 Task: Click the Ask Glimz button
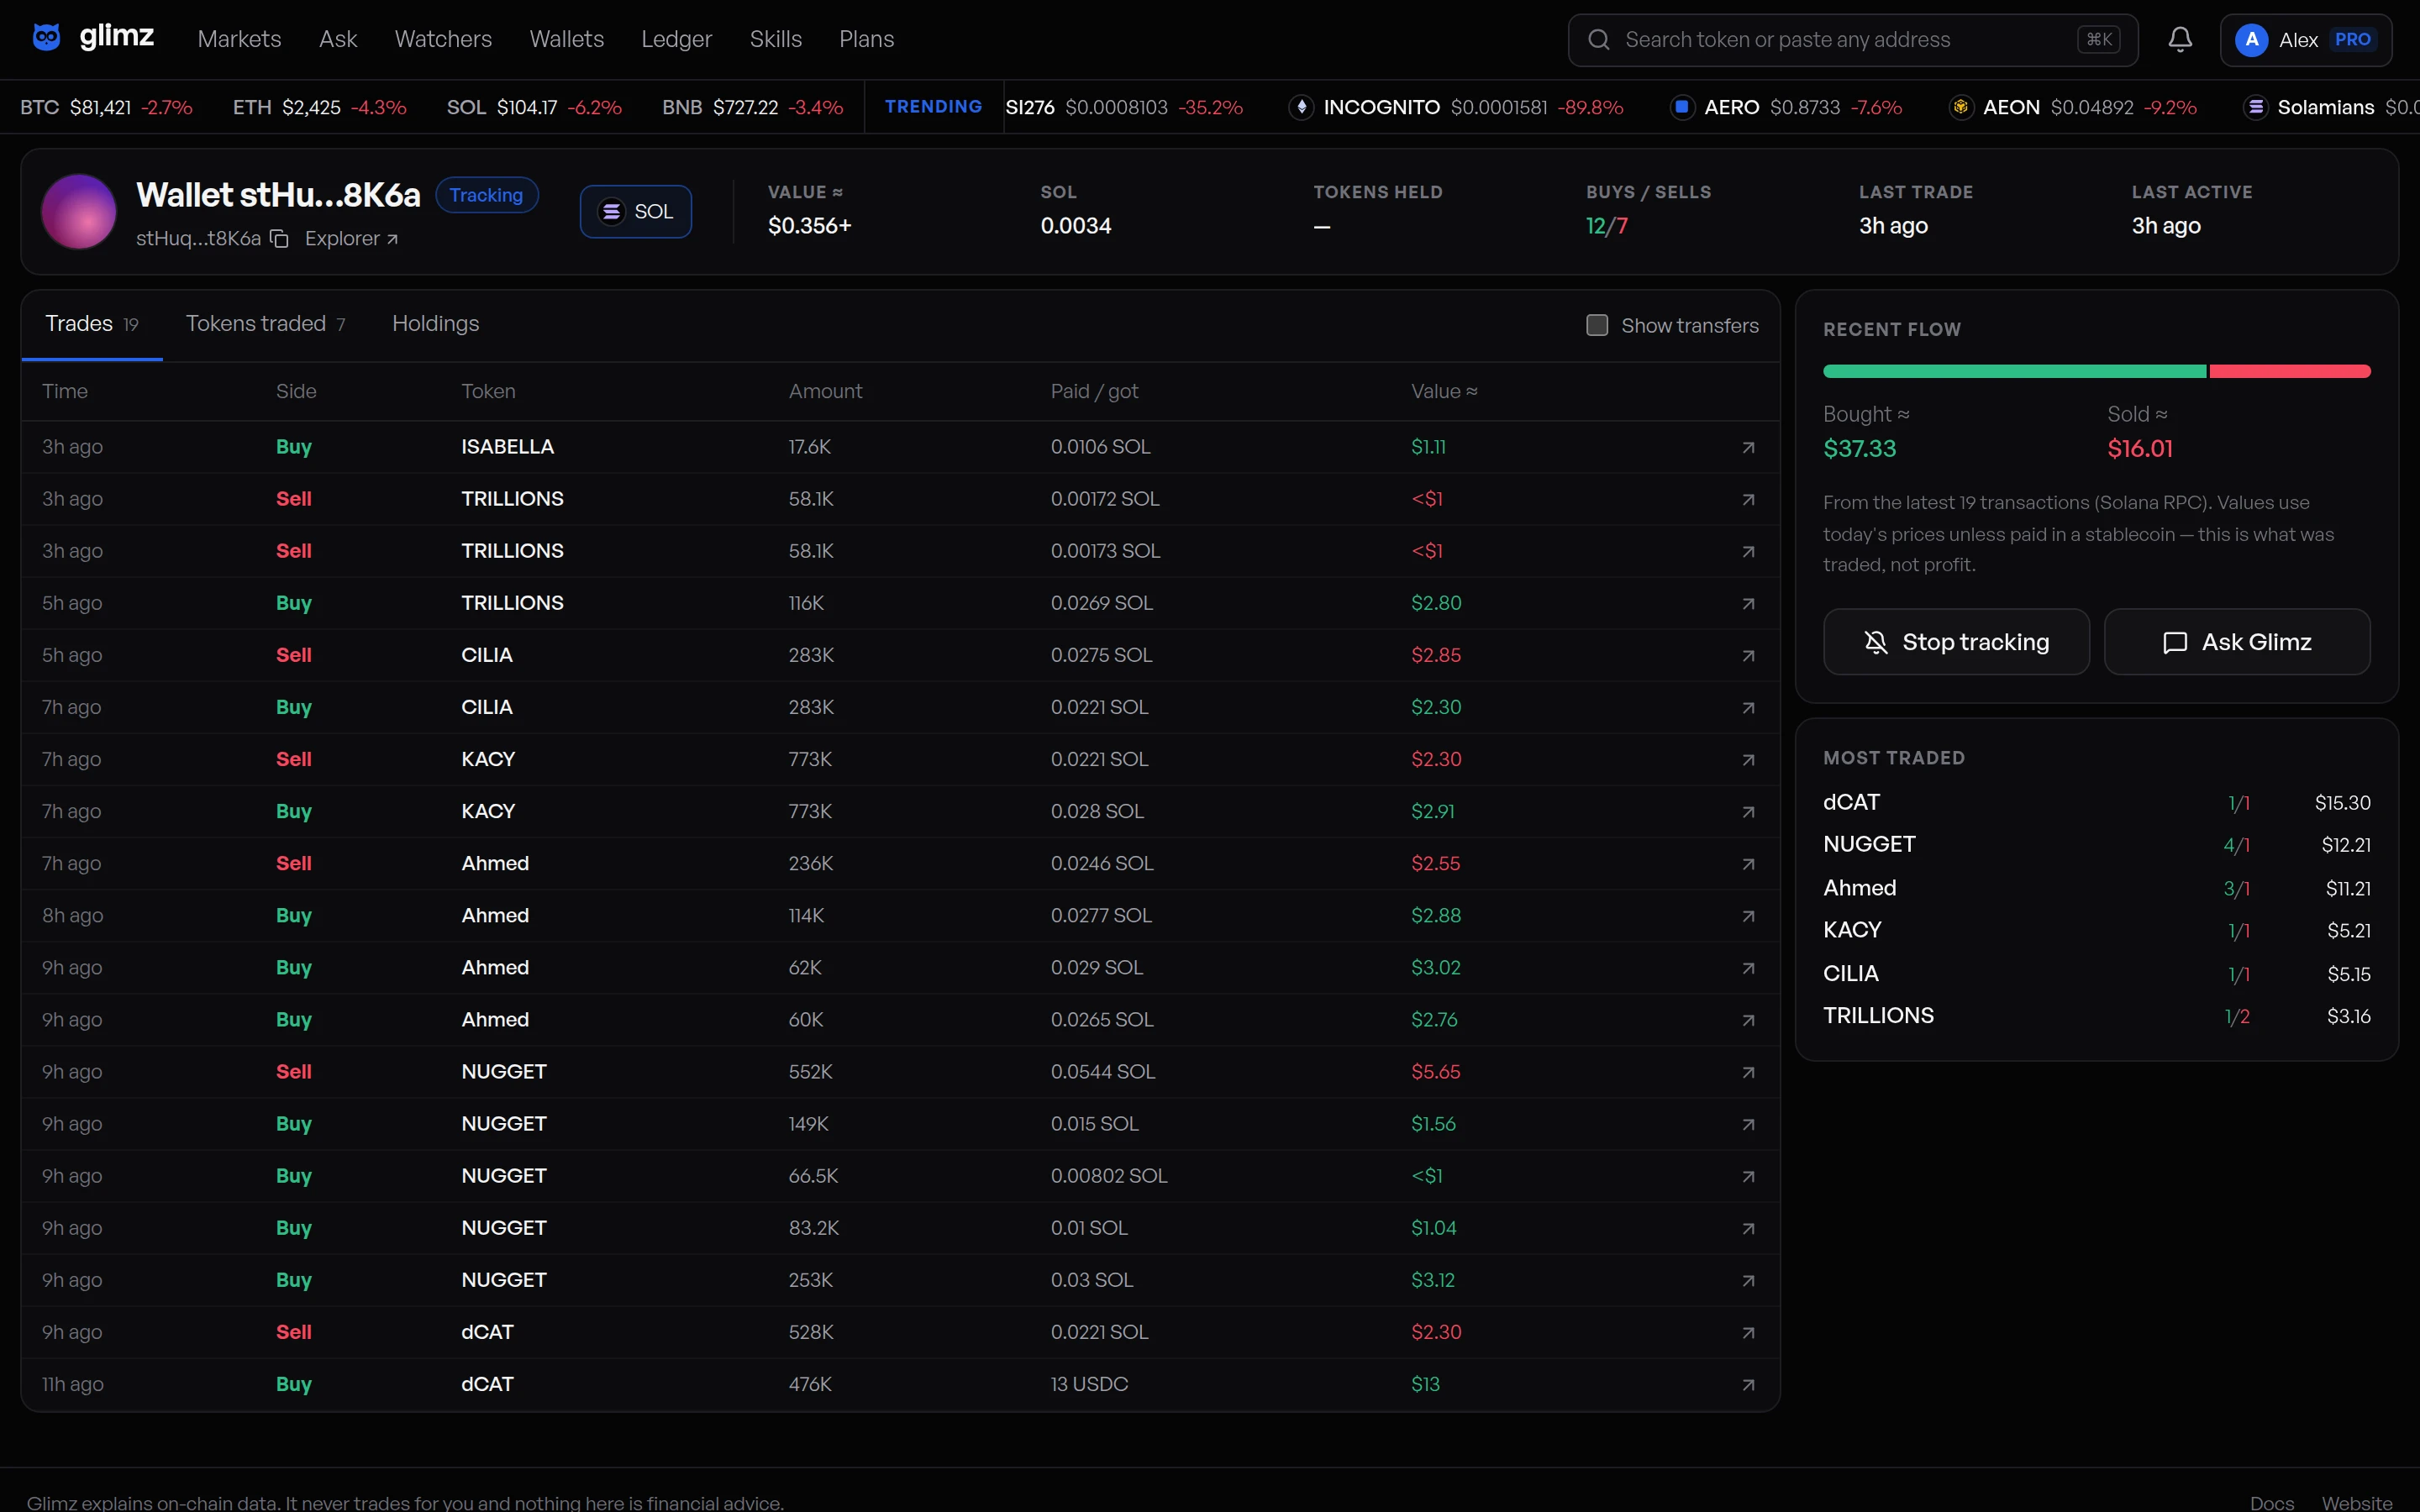pos(2237,642)
